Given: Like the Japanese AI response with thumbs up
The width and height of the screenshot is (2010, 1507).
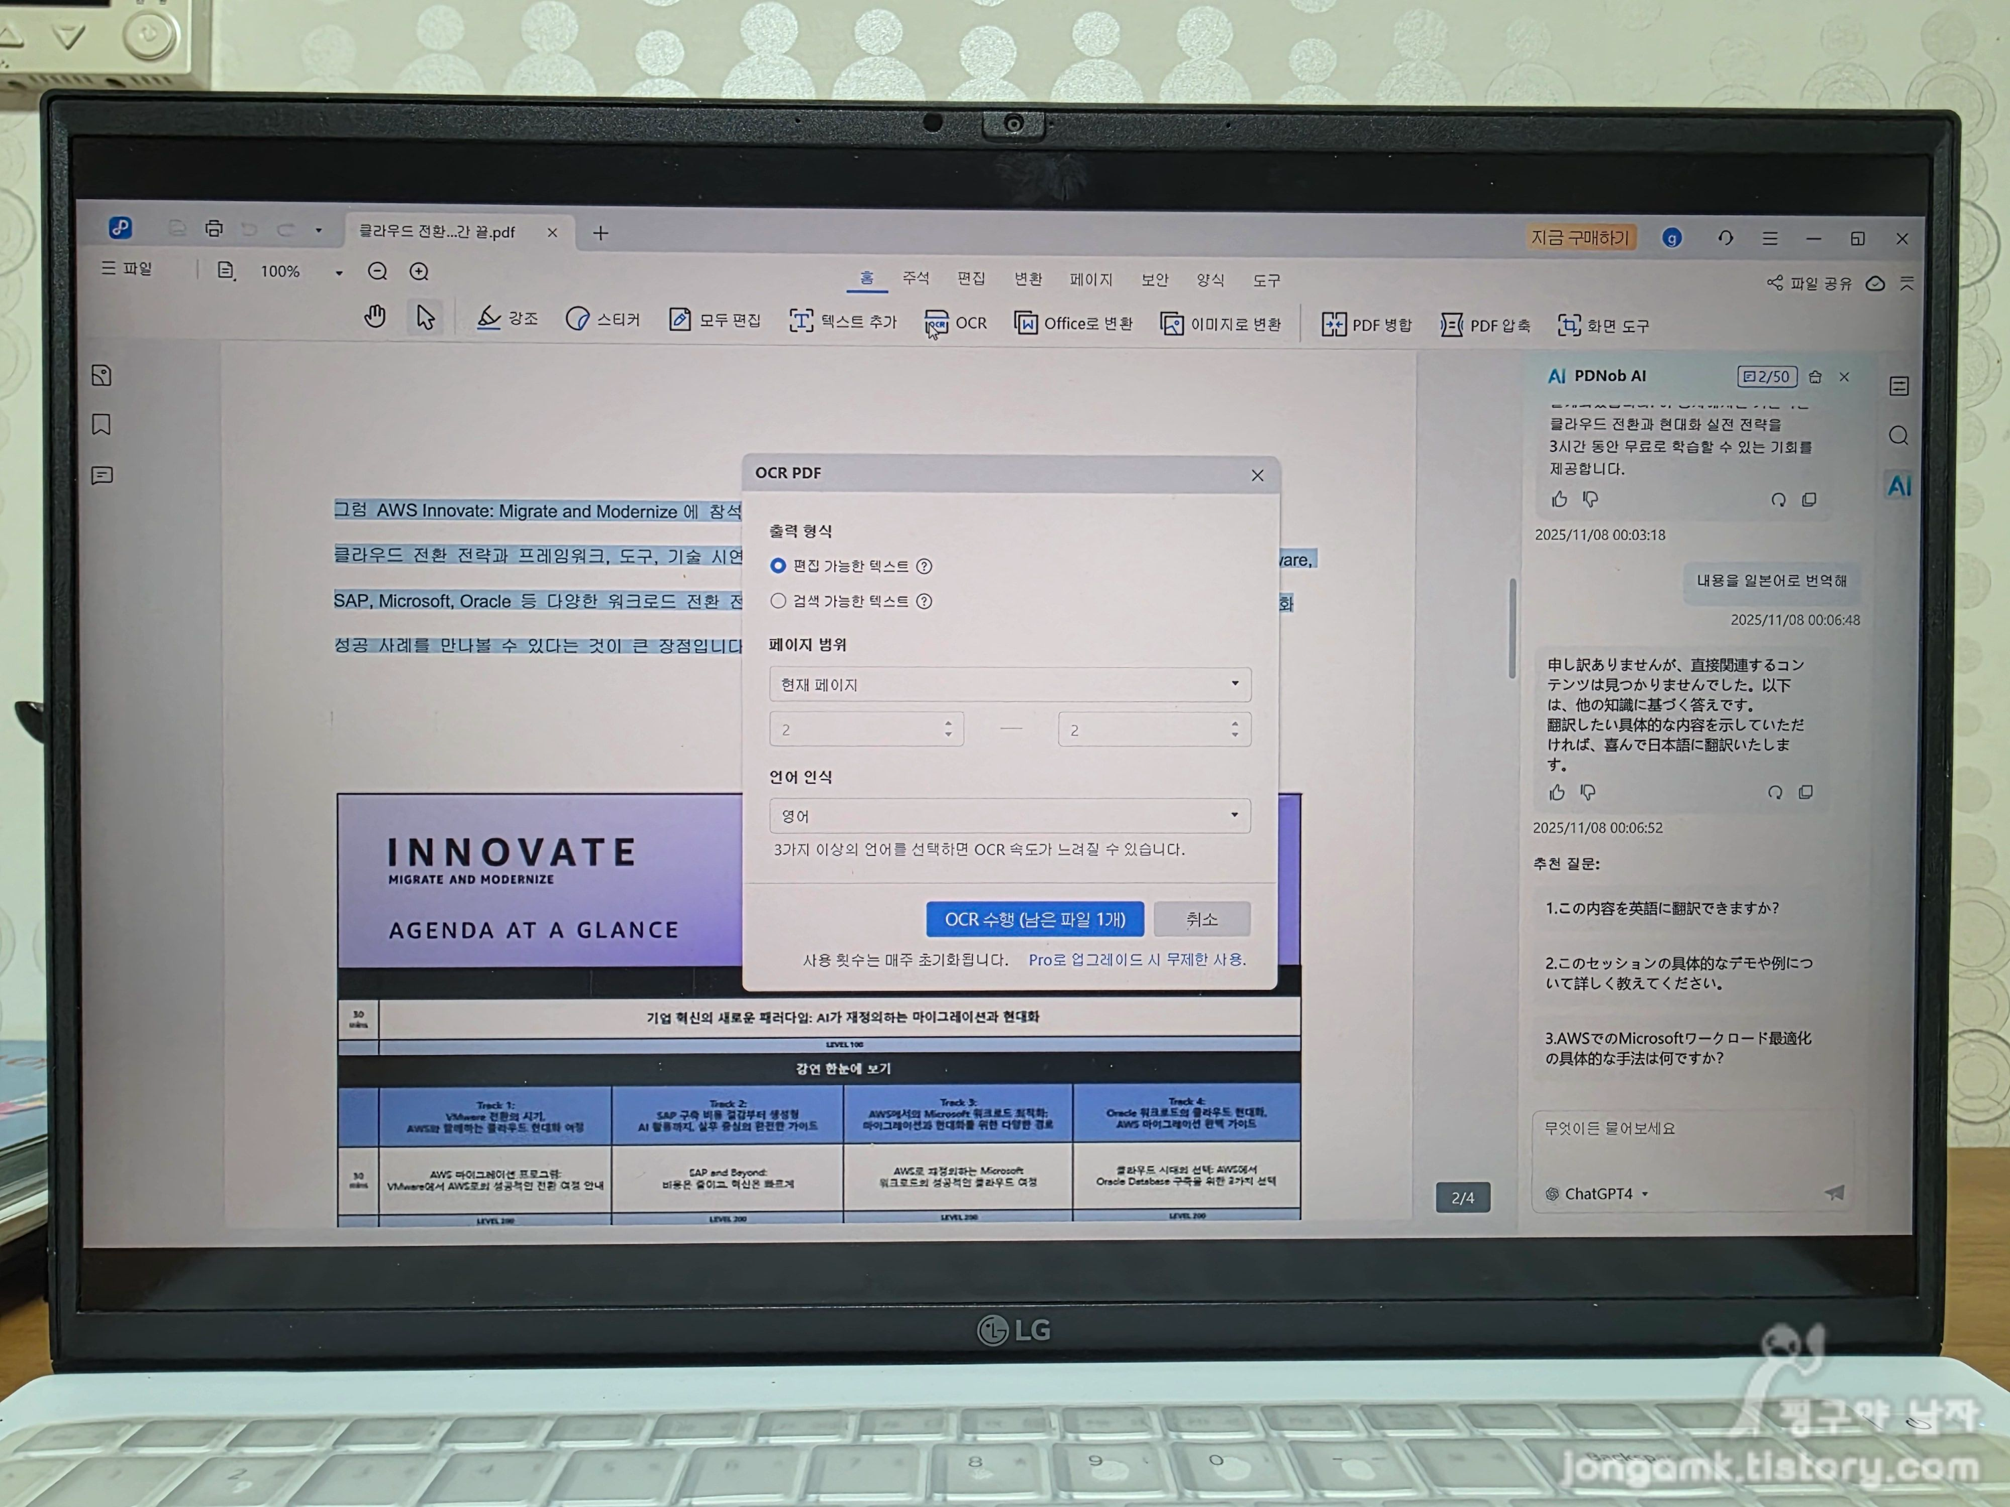Looking at the screenshot, I should [x=1558, y=792].
